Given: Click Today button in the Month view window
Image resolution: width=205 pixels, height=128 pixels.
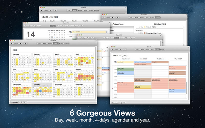Looking at the screenshot, I should 83,38.
